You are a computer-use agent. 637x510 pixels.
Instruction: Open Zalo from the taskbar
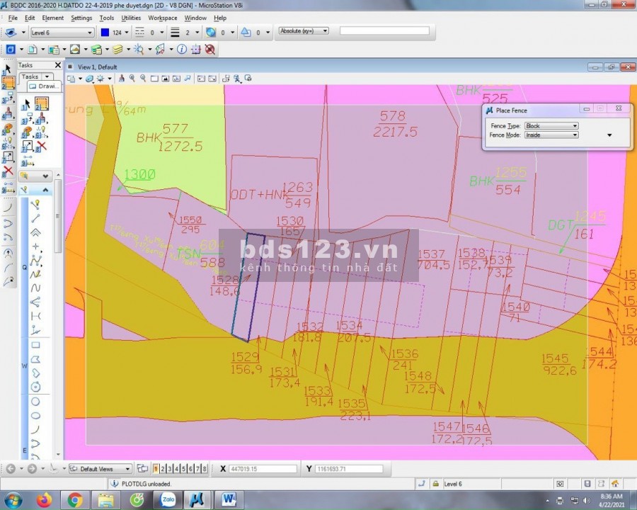(167, 499)
